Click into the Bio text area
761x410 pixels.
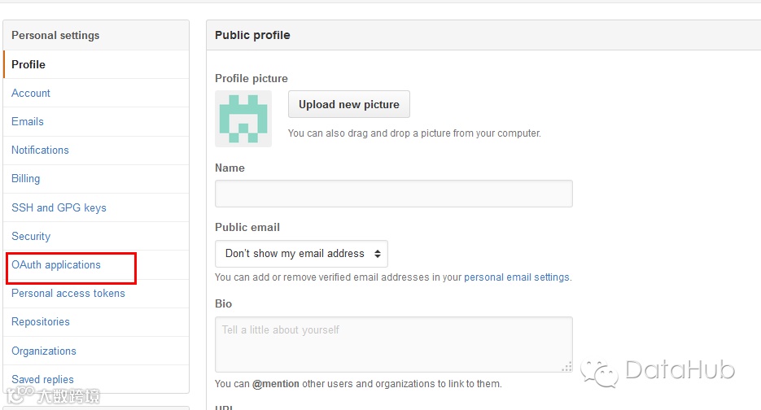click(x=393, y=344)
